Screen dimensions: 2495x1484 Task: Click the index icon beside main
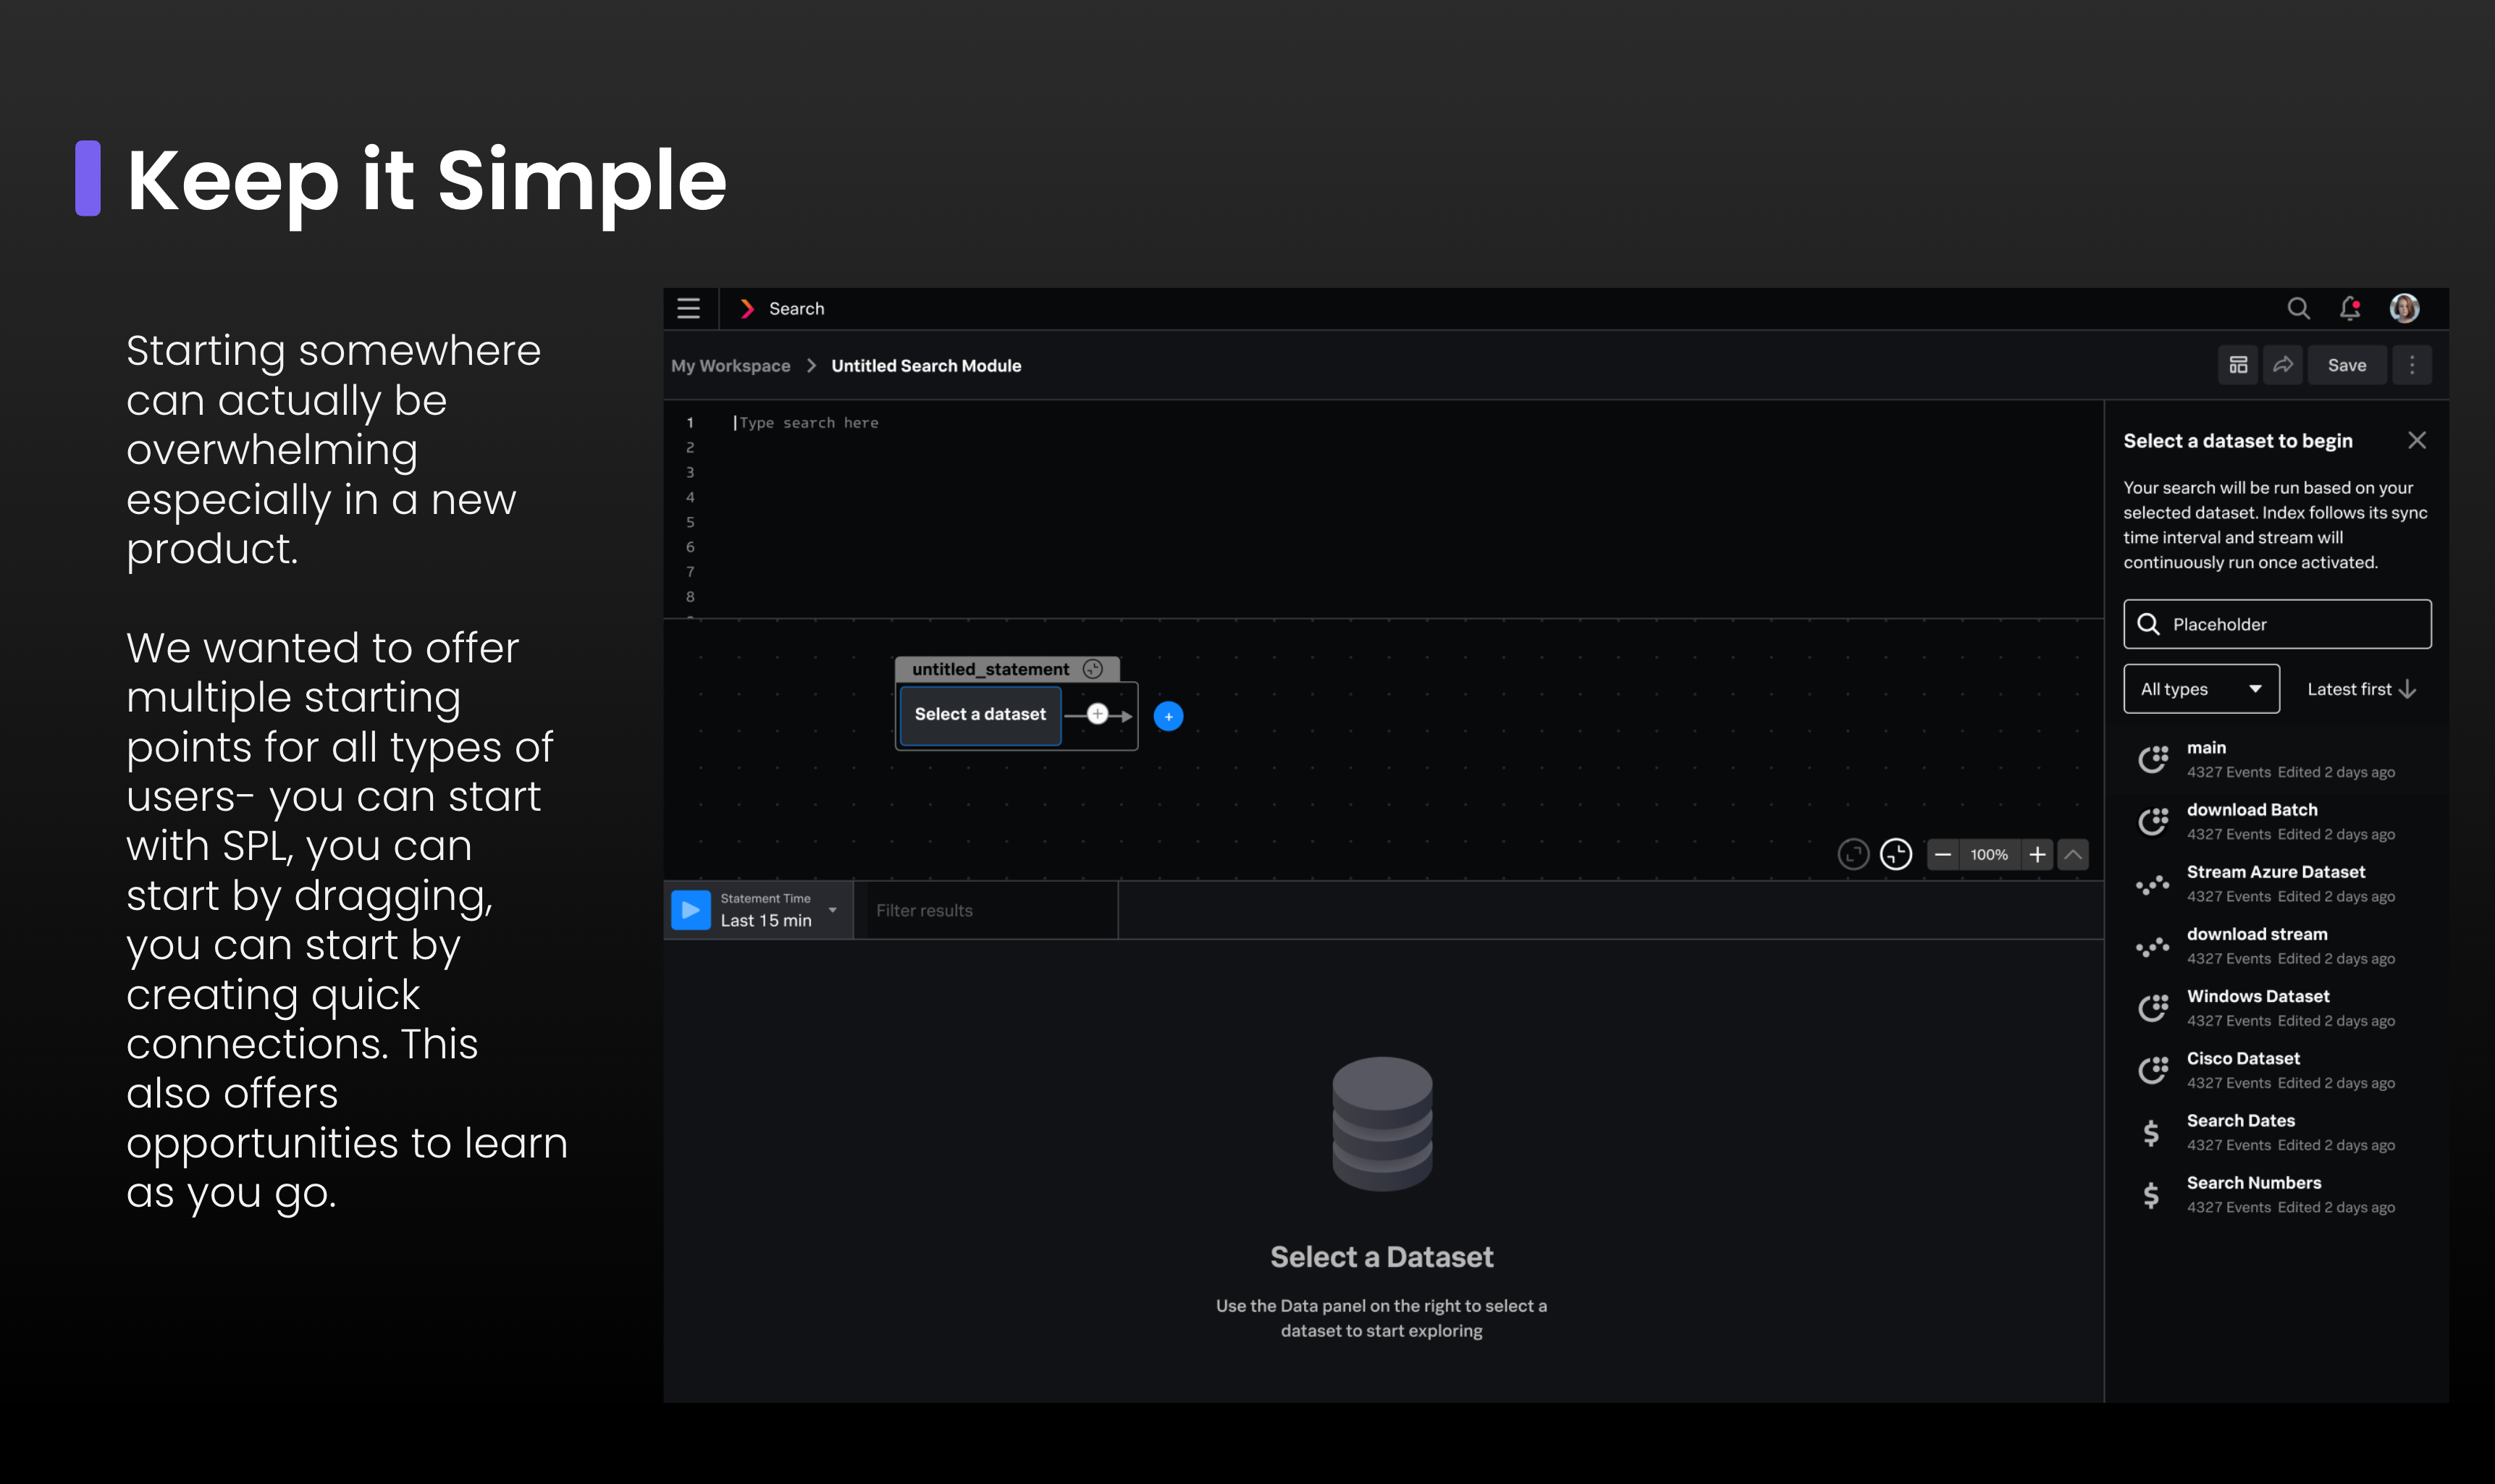(x=2152, y=760)
